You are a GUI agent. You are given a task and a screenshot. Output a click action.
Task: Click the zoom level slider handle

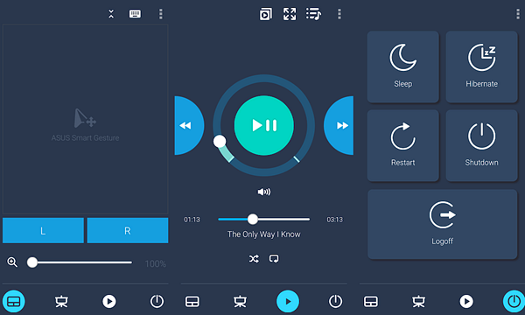(32, 262)
